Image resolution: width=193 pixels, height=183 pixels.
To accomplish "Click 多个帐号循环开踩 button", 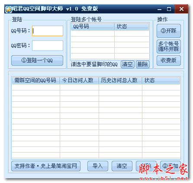I will [x=169, y=47].
